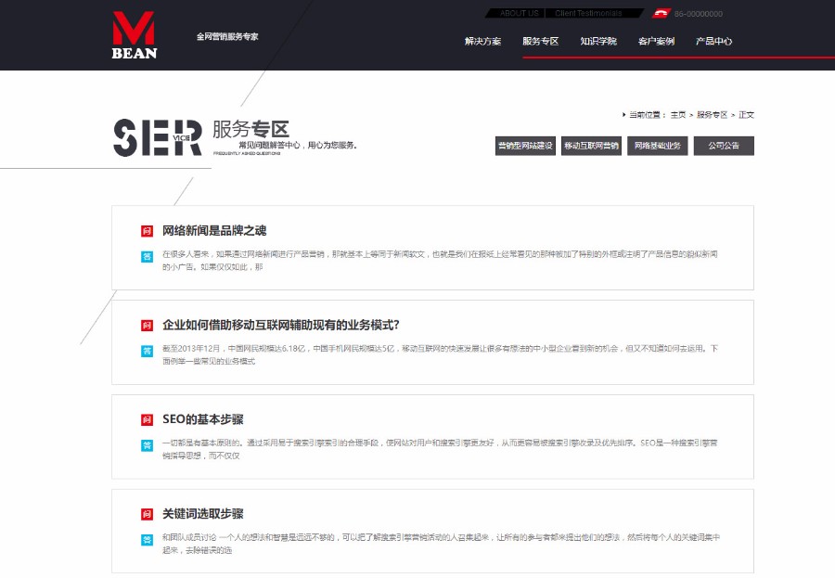The width and height of the screenshot is (835, 578).
Task: Click the SER VICE section graphic
Action: click(158, 137)
